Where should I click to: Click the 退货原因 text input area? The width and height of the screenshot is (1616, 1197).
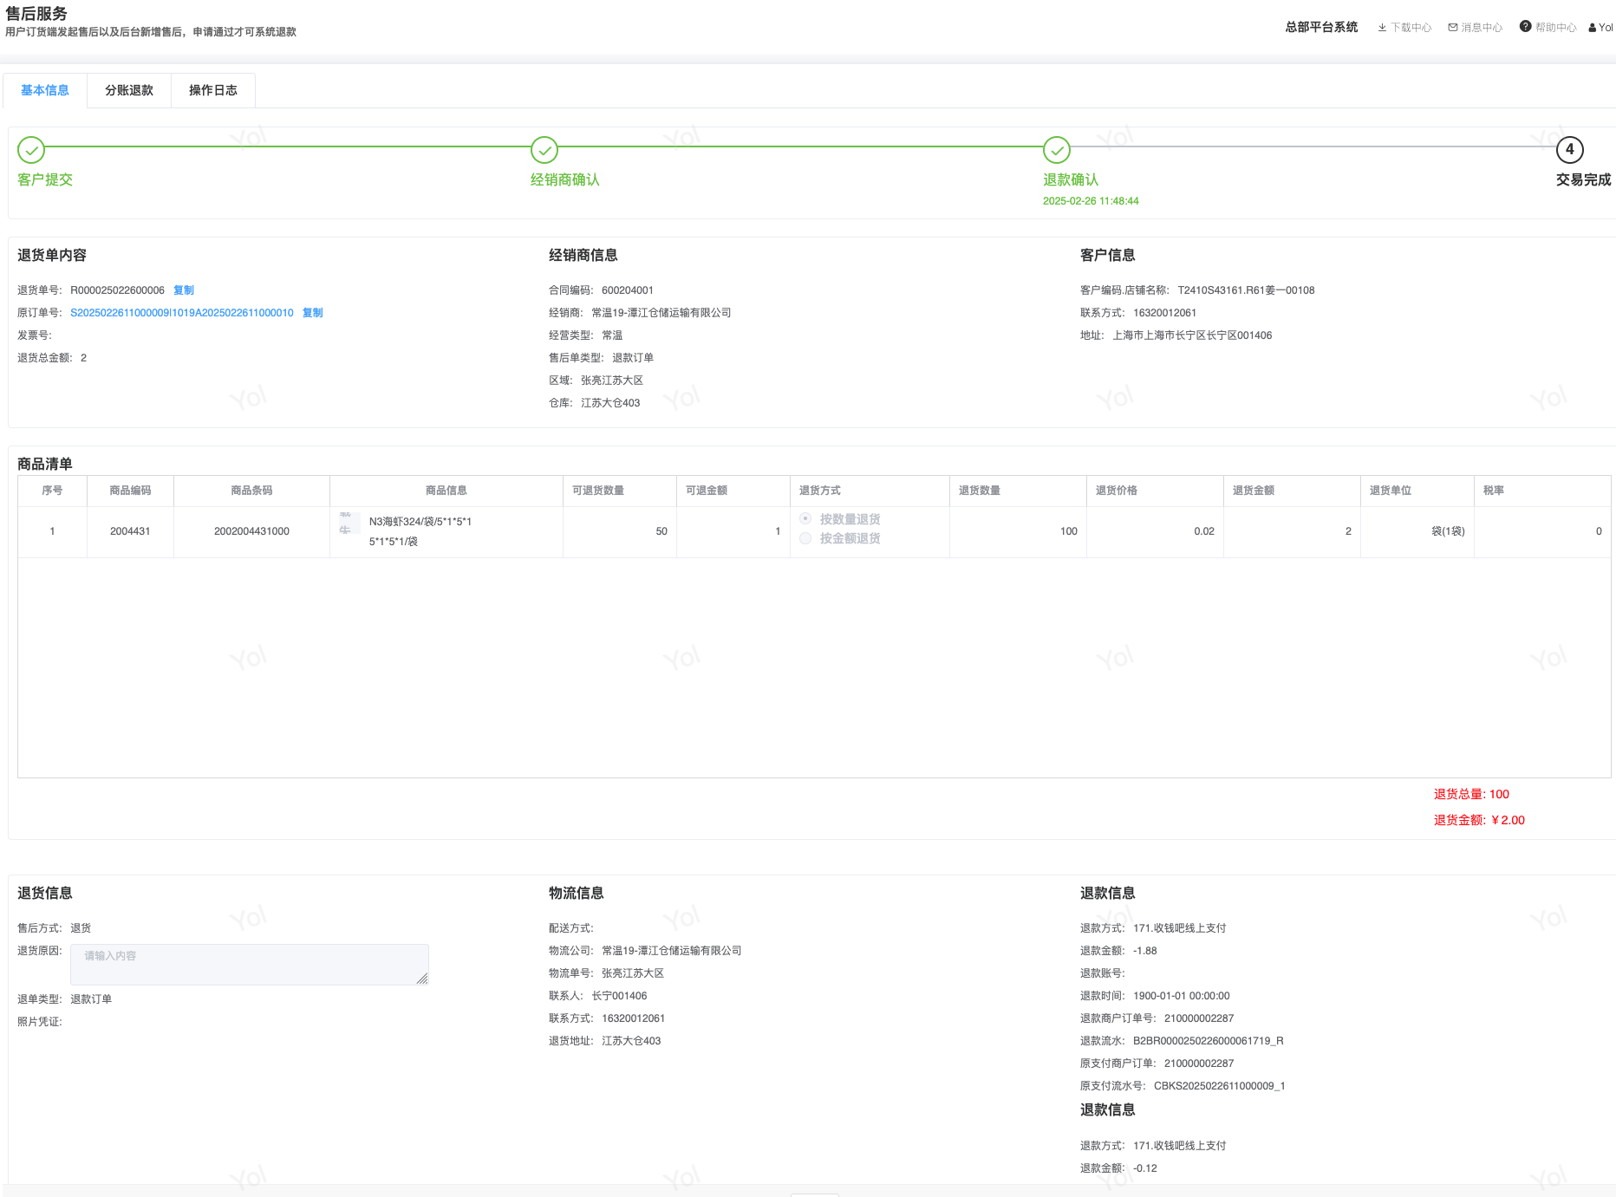tap(249, 964)
